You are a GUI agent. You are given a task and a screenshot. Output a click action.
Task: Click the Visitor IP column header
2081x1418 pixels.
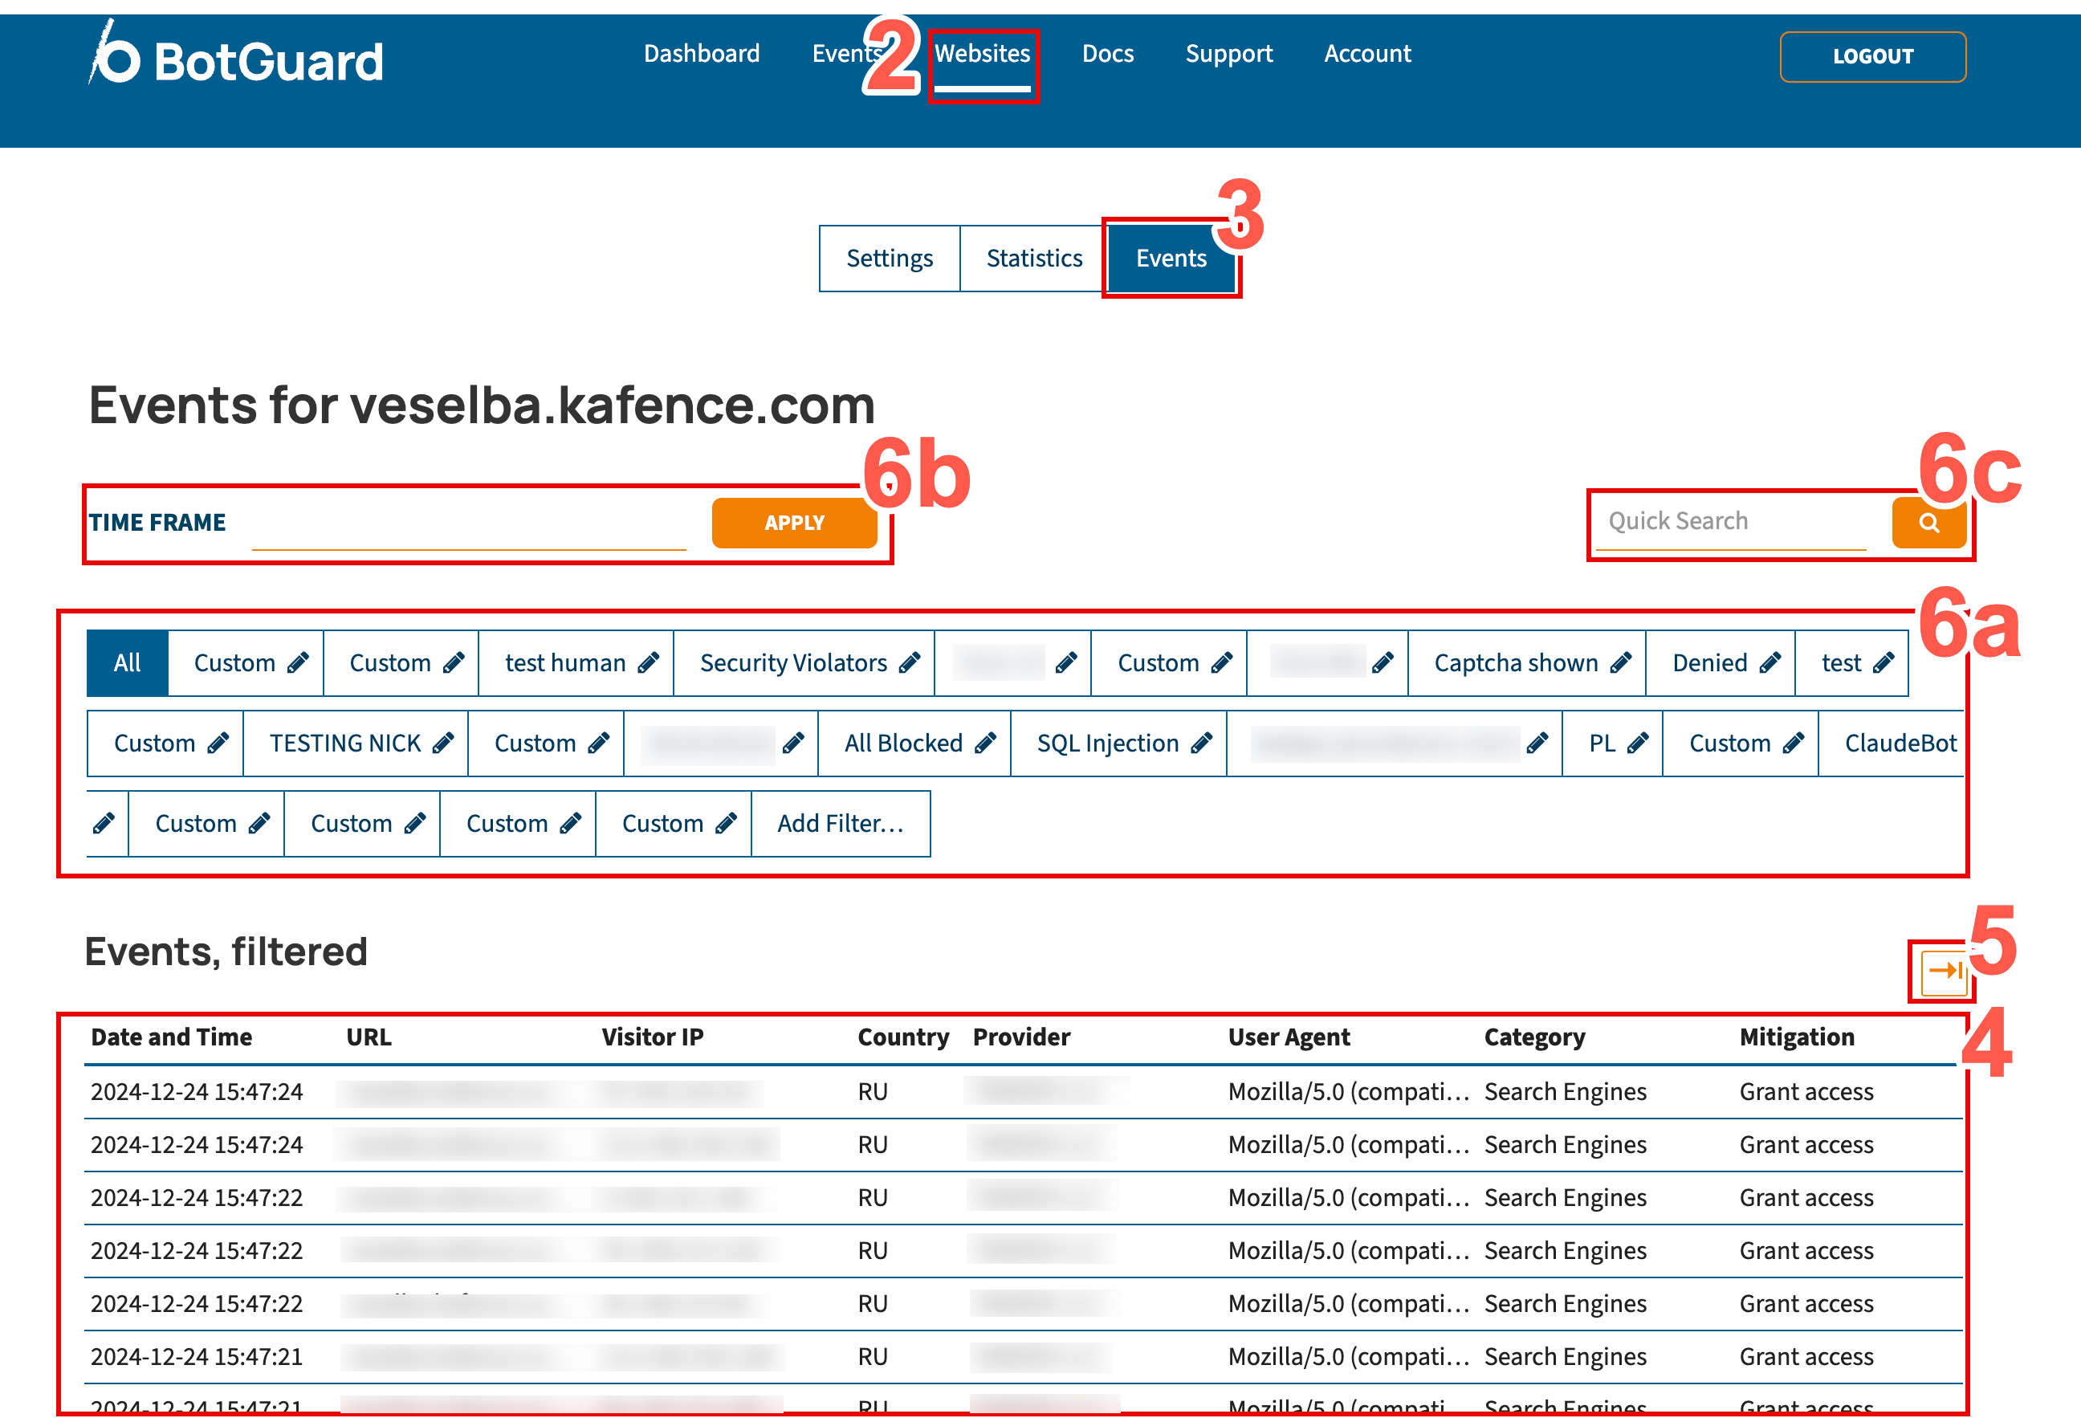coord(653,1037)
